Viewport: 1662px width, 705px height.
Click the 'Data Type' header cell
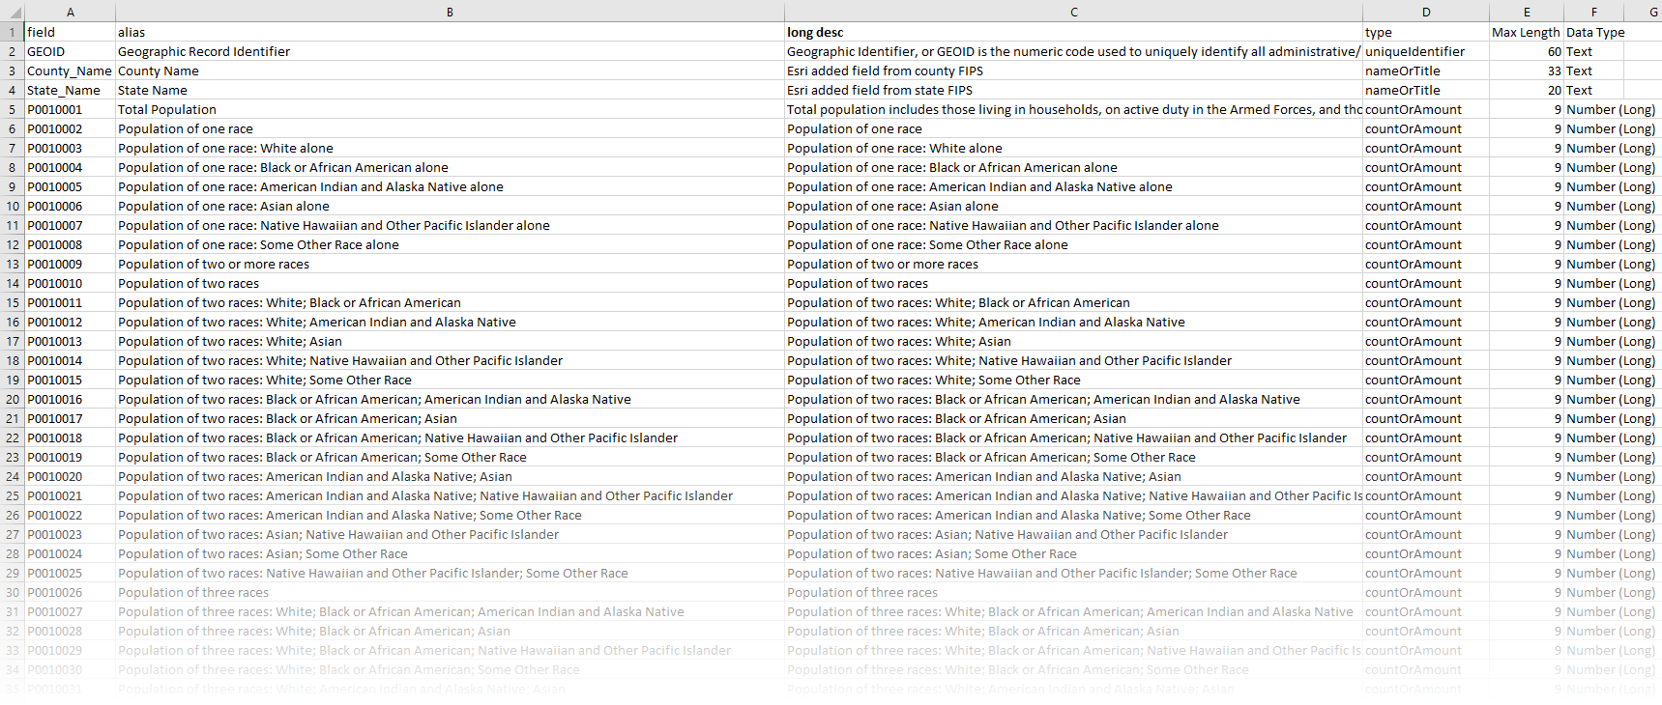1593,32
